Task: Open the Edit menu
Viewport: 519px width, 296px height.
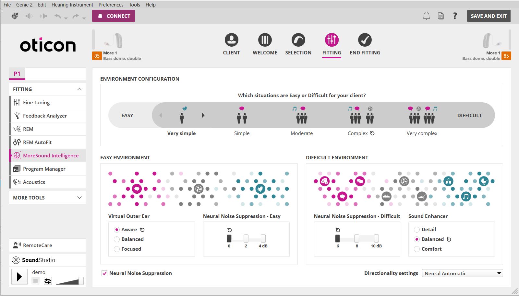Action: pos(42,5)
